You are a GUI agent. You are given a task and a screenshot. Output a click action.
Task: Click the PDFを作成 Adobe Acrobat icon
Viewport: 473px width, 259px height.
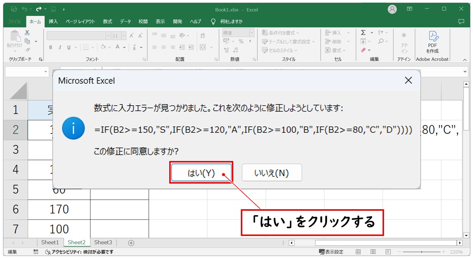pyautogui.click(x=432, y=42)
